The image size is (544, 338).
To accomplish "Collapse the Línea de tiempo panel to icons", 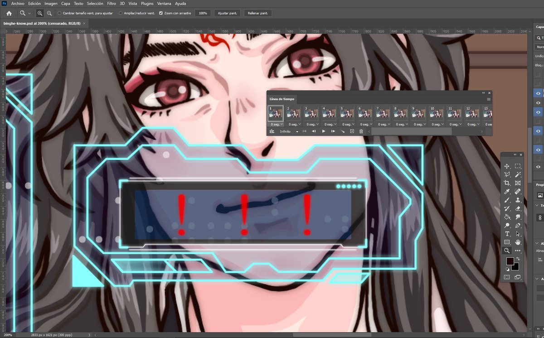I will tap(483, 92).
